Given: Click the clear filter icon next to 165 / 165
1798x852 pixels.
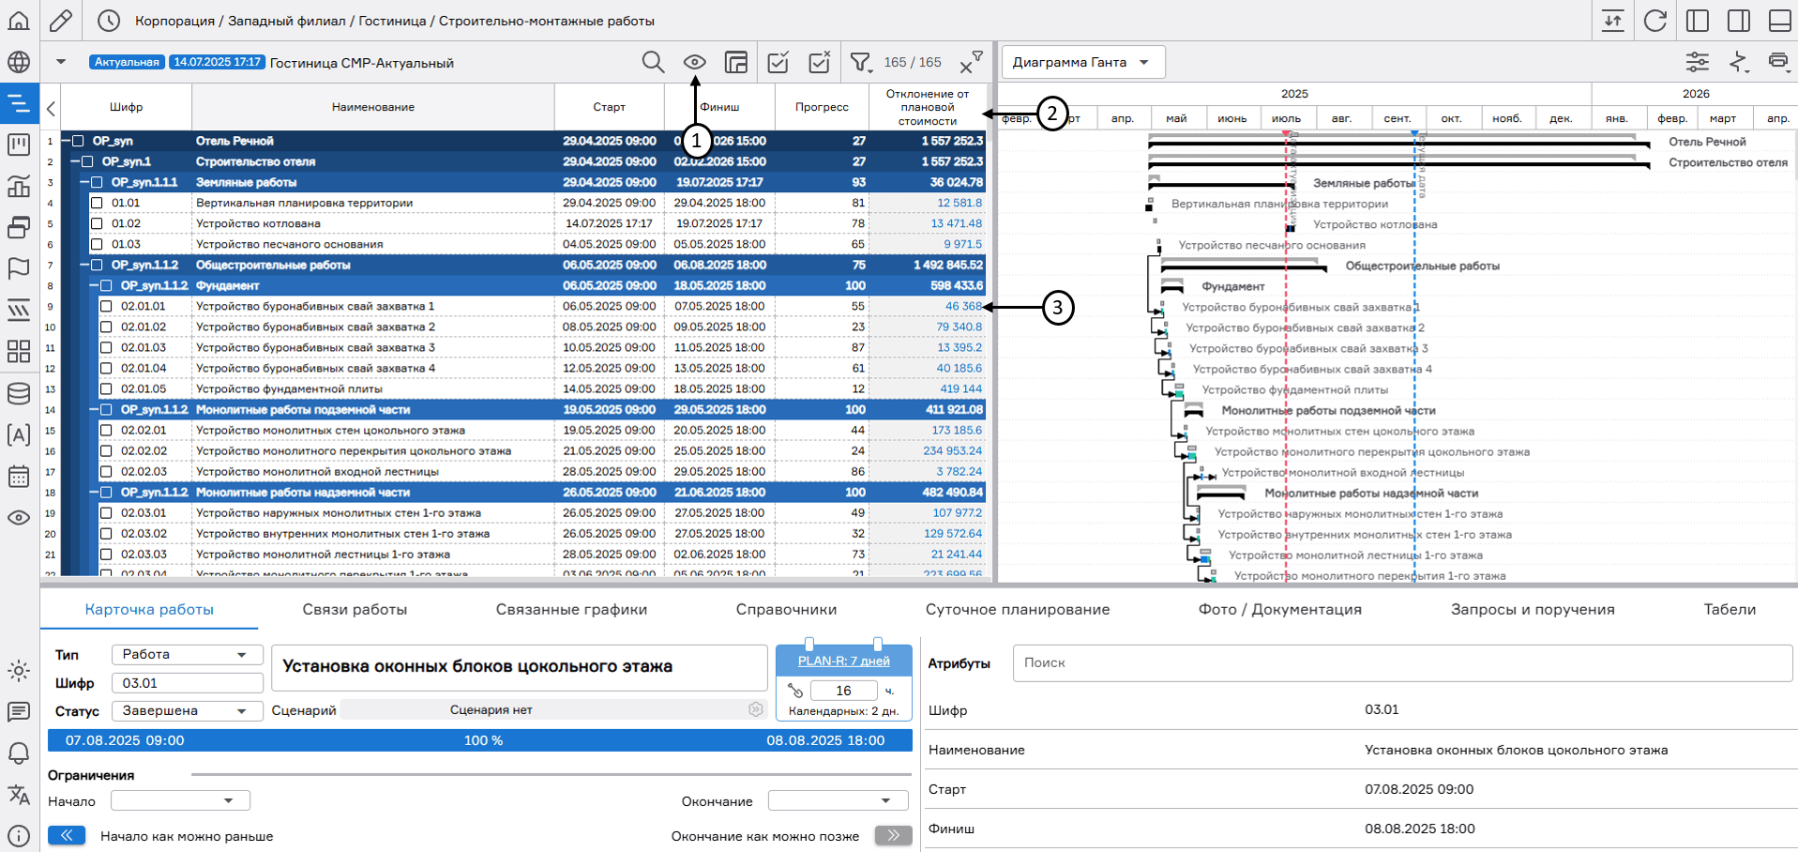Looking at the screenshot, I should pyautogui.click(x=970, y=64).
